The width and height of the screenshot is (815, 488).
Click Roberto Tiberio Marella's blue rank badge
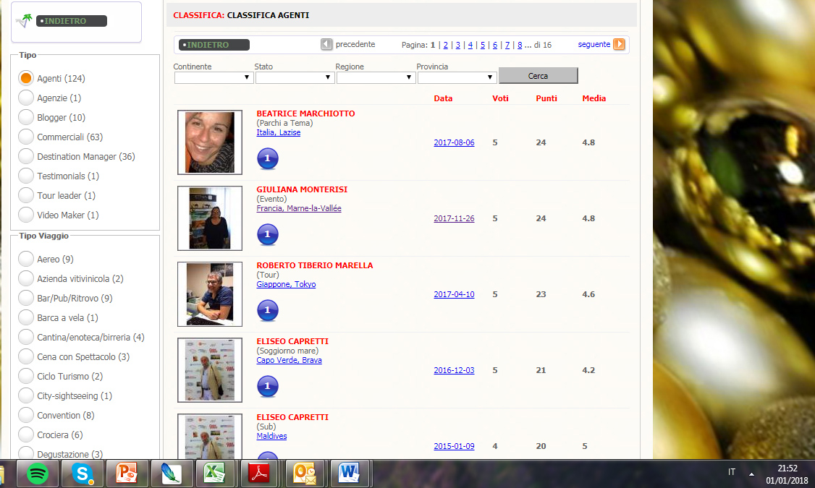click(x=268, y=310)
